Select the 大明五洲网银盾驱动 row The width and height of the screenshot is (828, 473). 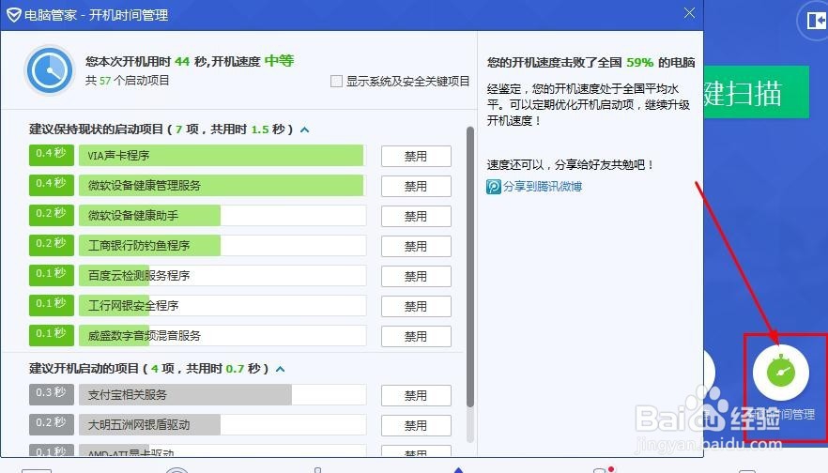[x=222, y=425]
